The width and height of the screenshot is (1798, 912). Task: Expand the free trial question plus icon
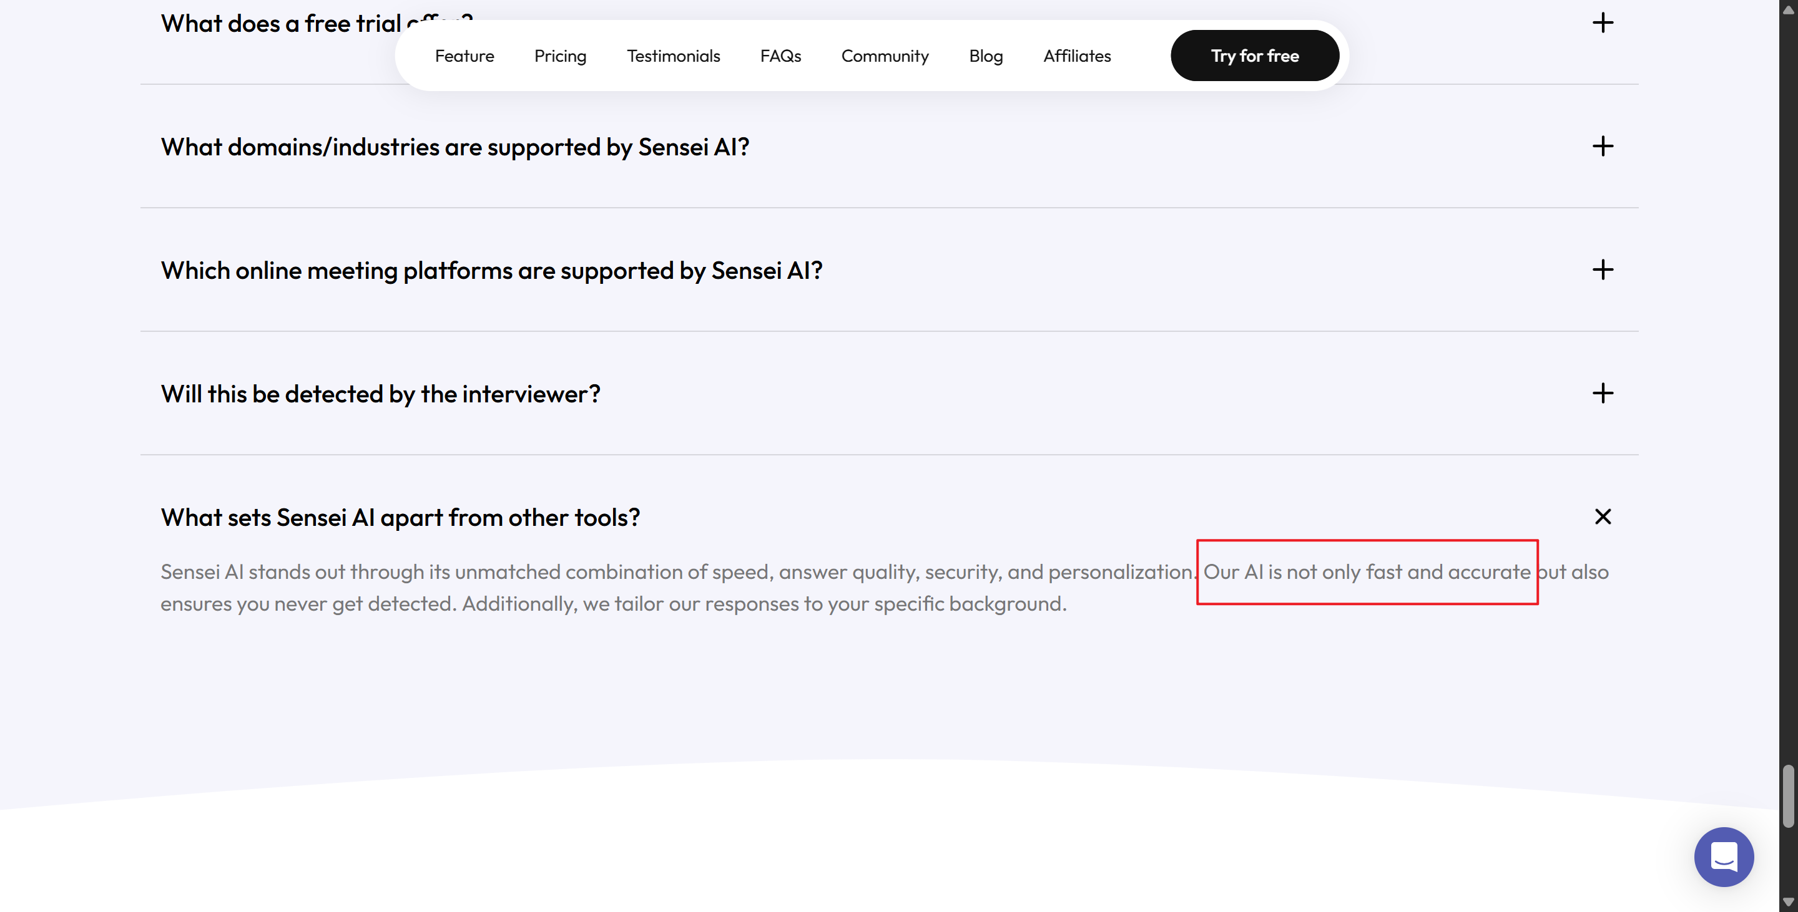(x=1603, y=23)
